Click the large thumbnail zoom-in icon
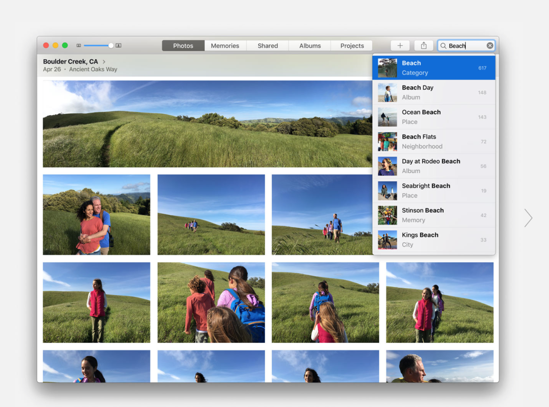Viewport: 549px width, 407px height. tap(118, 46)
